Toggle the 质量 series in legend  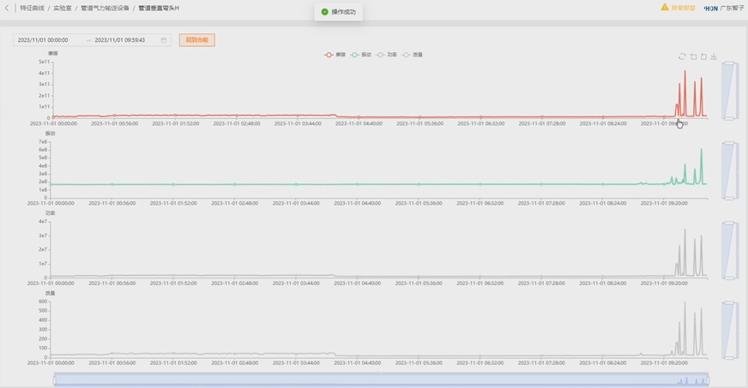[413, 55]
